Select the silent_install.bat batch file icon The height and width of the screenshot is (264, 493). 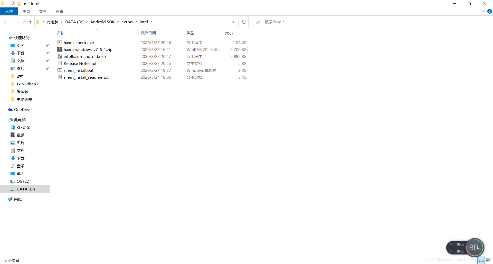pyautogui.click(x=60, y=70)
